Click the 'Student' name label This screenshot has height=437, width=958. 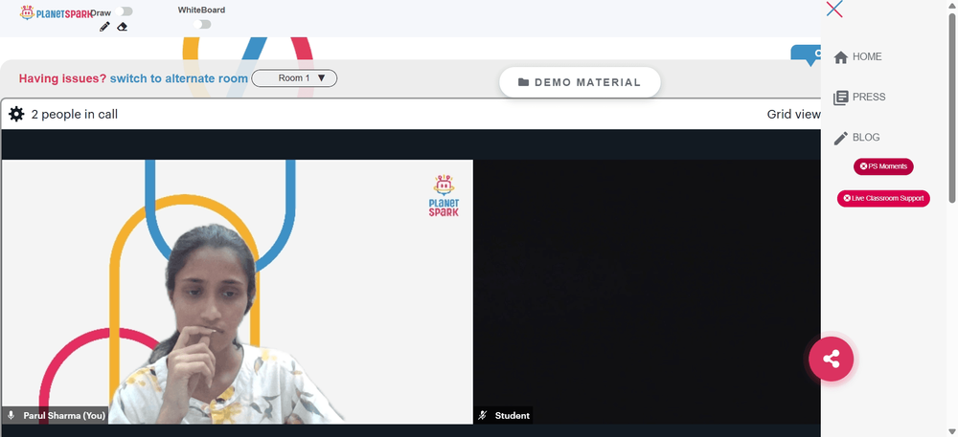click(x=512, y=416)
